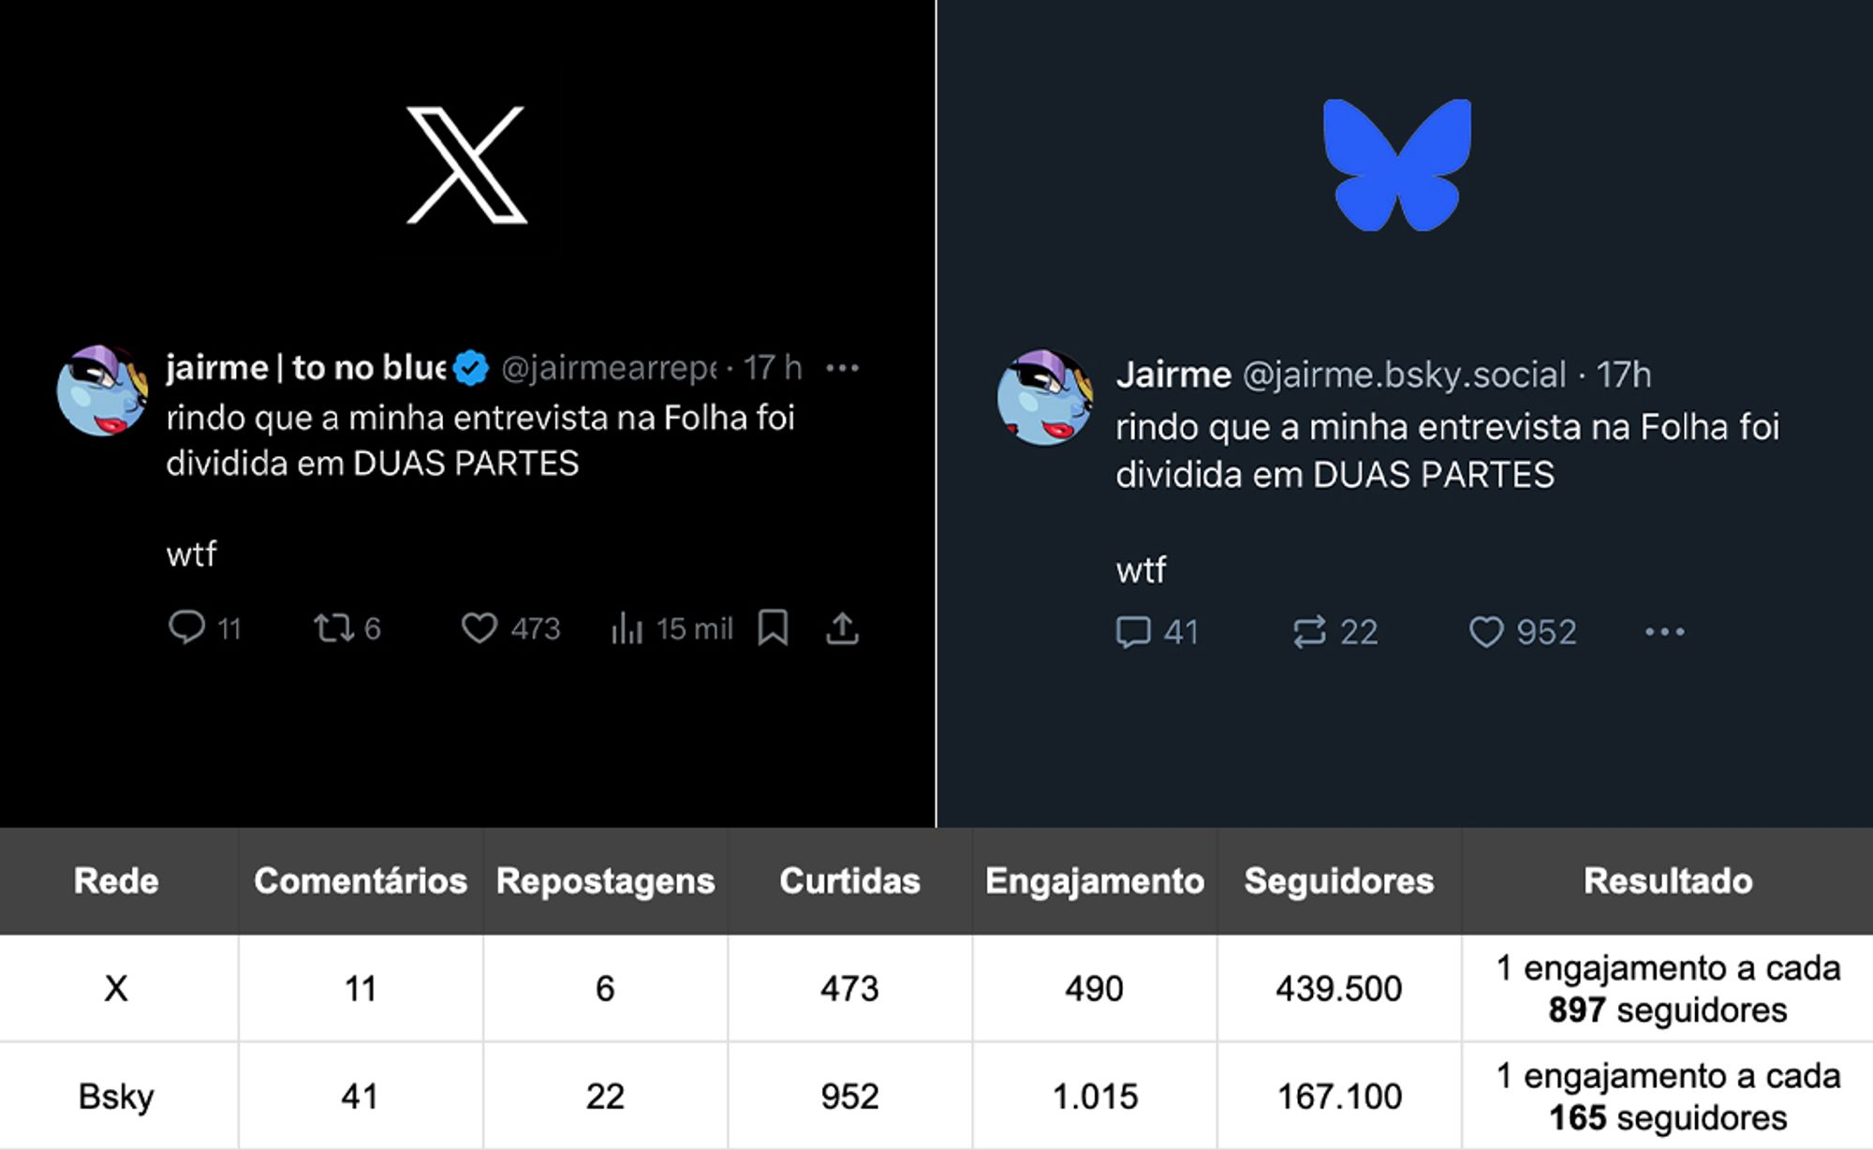Viewport: 1873px width, 1150px height.
Task: Open the @jairme.bsky.social handle link
Action: tap(1404, 375)
